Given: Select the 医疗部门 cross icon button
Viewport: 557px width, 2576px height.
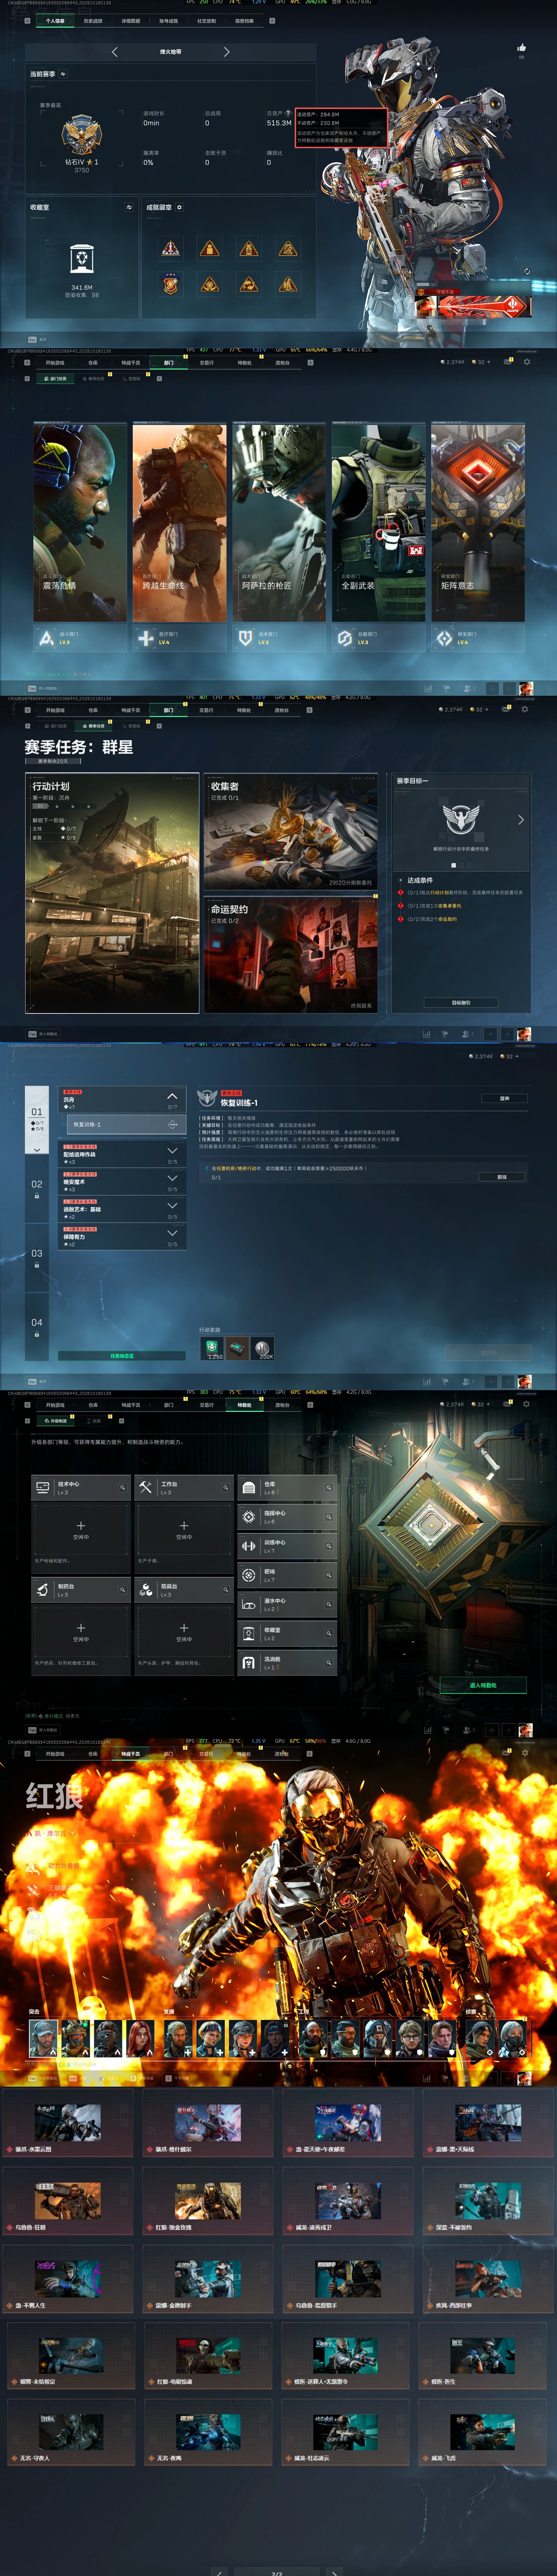Looking at the screenshot, I should coord(146,638).
